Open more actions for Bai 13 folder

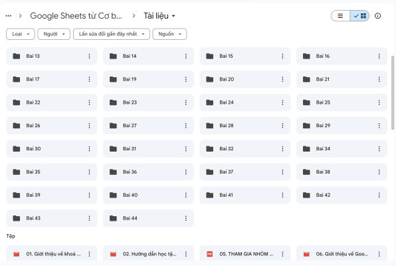coord(89,56)
